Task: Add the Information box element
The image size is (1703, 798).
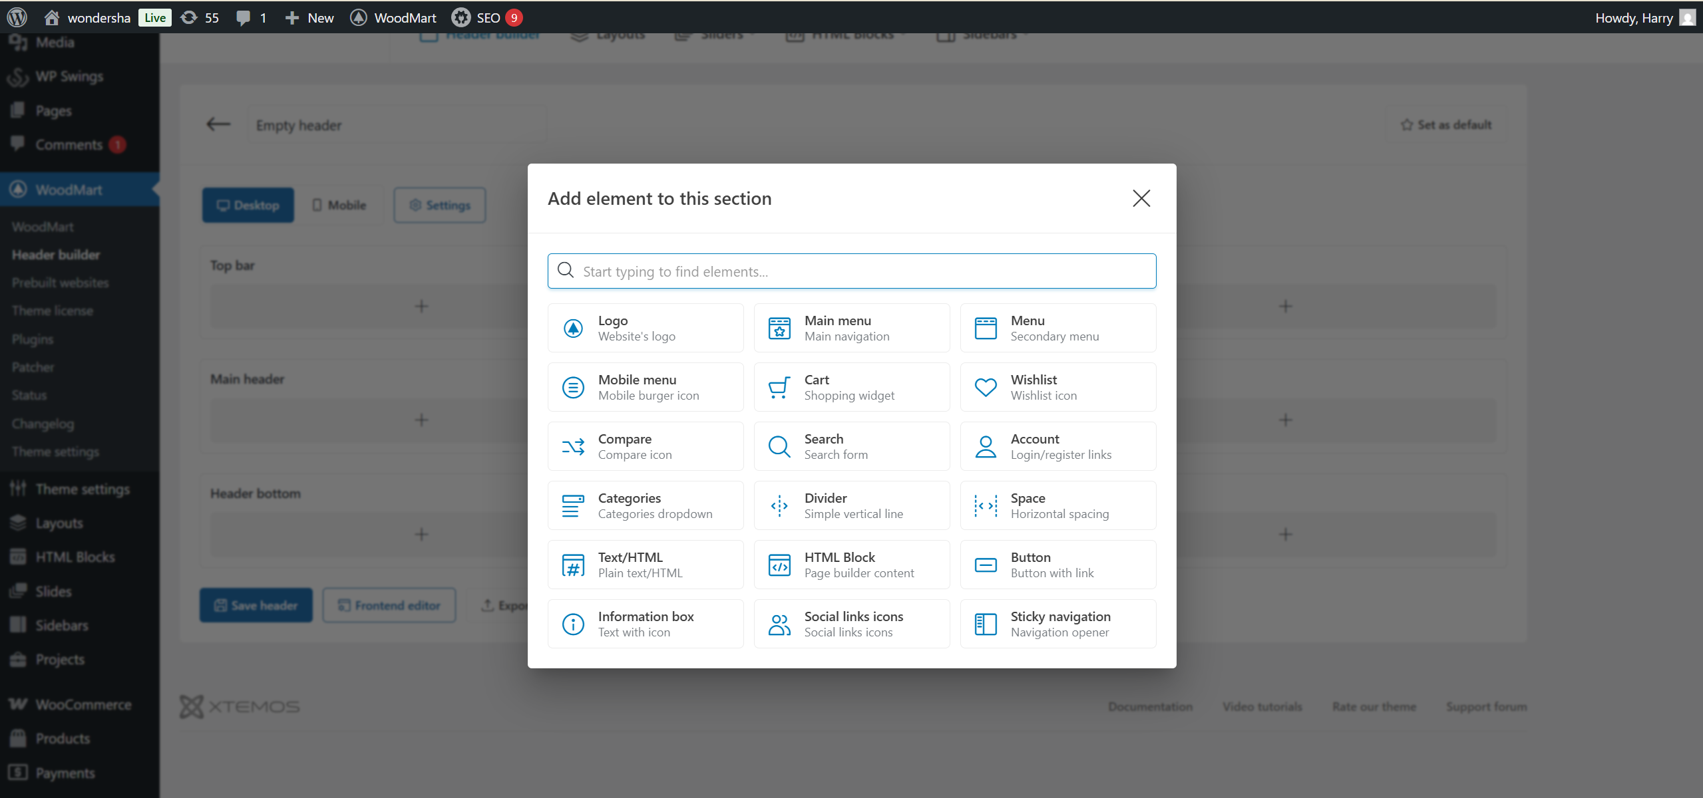Action: (x=645, y=624)
